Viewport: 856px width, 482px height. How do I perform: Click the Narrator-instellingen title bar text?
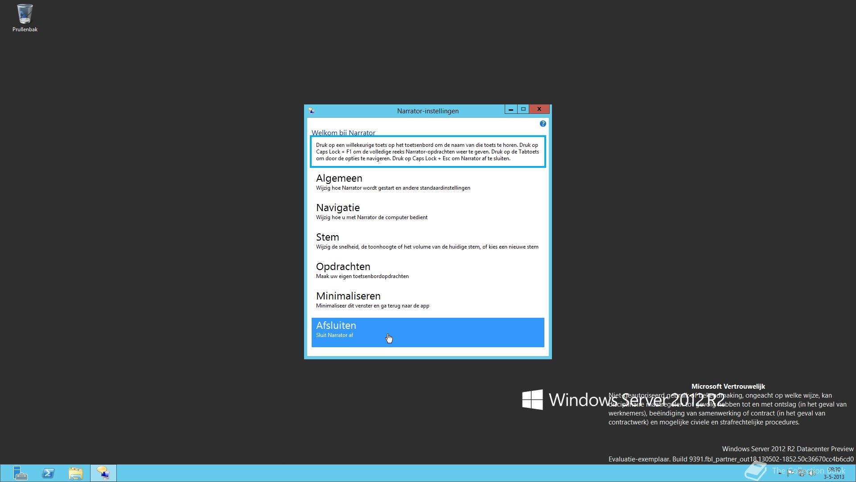428,111
